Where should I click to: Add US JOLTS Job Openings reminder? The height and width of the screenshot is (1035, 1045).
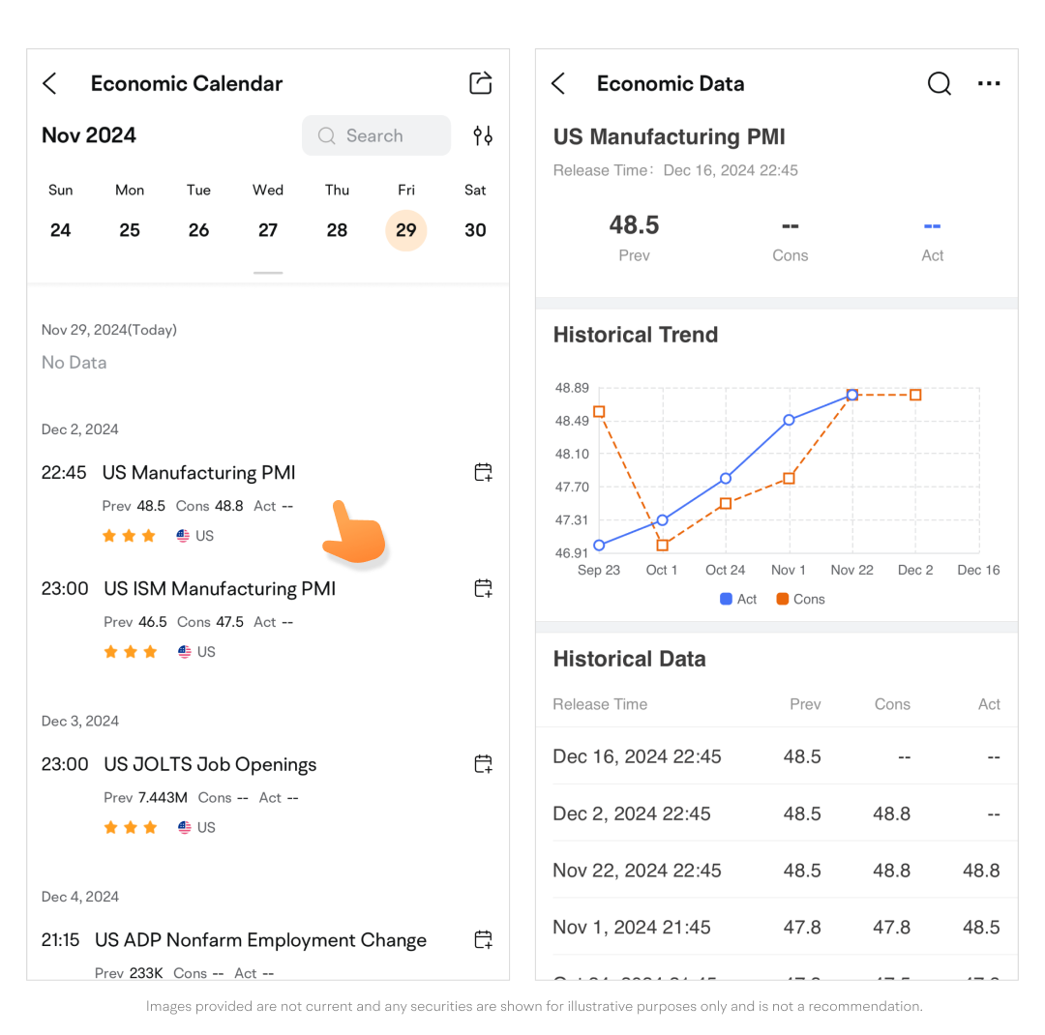coord(483,764)
